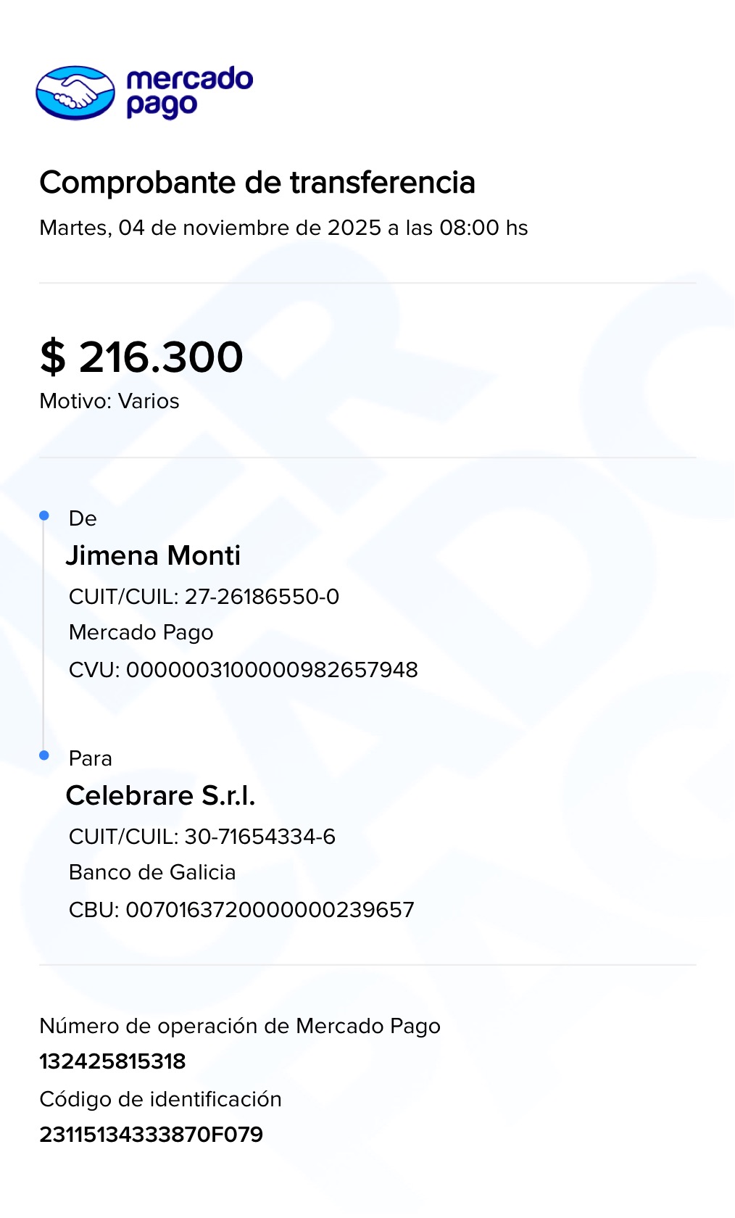Click the blue bullet beside Para
Screen dimensions: 735x1218
[44, 755]
